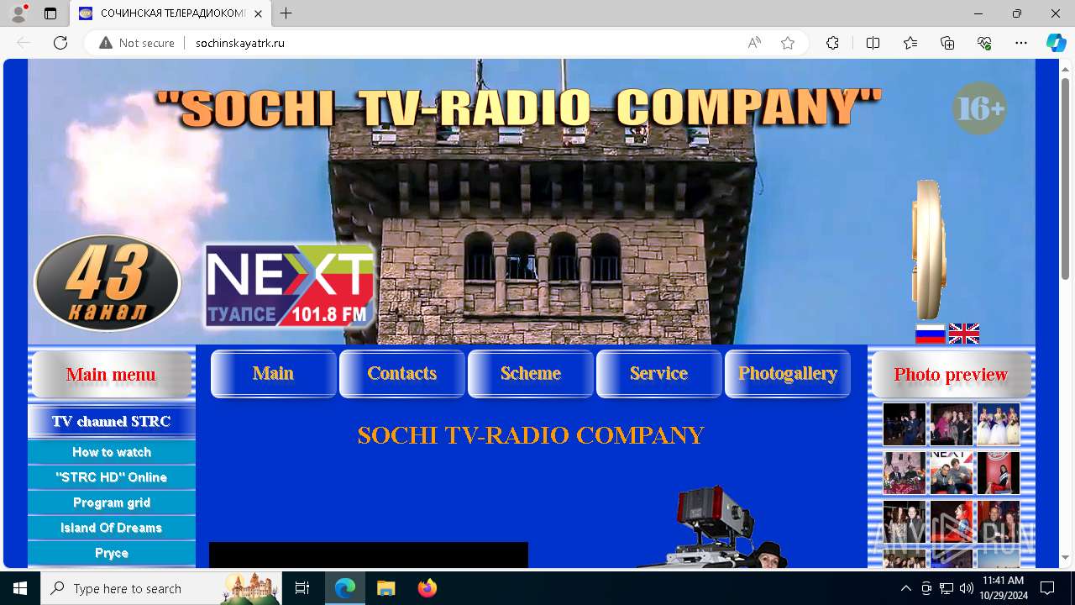1075x605 pixels.
Task: Click the 43 канал channel logo
Action: [107, 283]
